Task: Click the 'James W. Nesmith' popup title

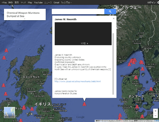Action: pyautogui.click(x=66, y=19)
